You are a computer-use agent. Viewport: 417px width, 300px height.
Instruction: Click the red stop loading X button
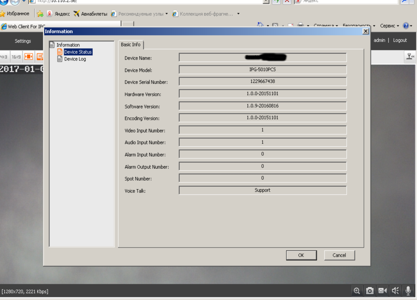click(287, 1)
